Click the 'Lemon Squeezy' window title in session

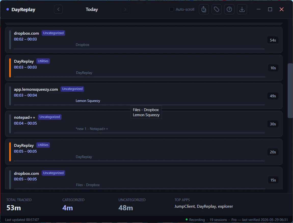(88, 101)
